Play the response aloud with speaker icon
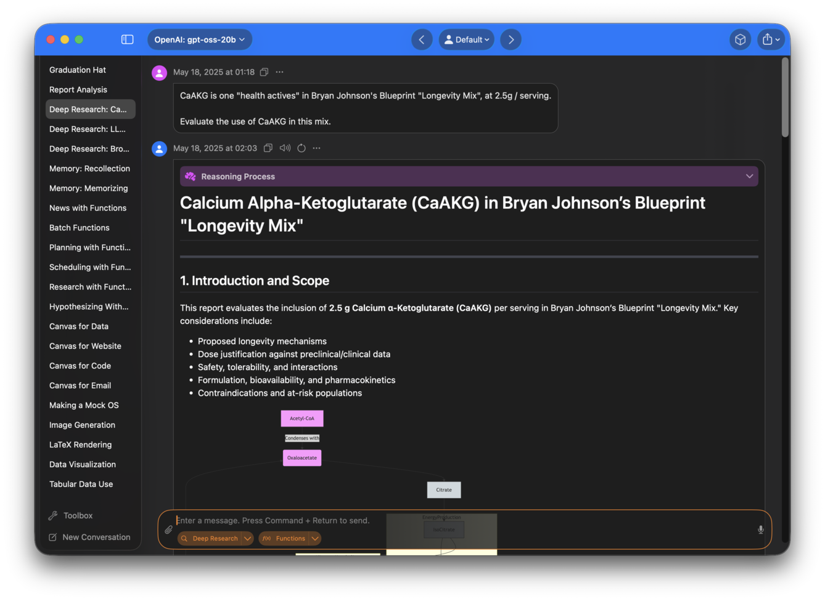 [285, 148]
